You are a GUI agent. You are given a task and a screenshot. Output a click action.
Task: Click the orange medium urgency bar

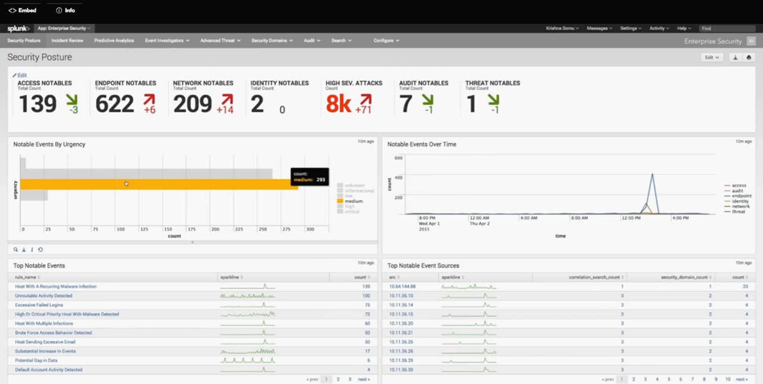[159, 184]
